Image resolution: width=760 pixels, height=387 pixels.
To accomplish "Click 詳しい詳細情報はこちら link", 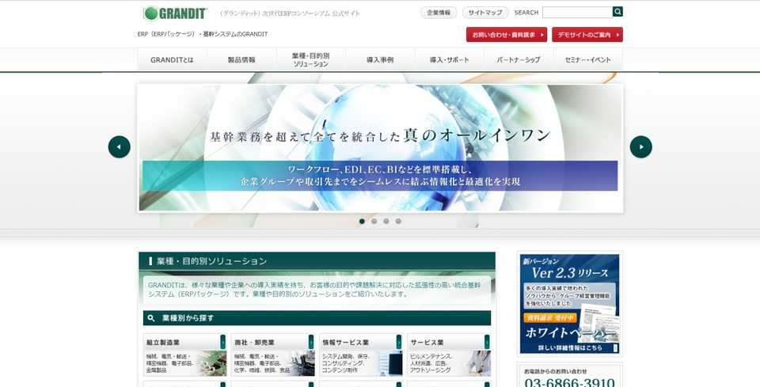I will 570,347.
